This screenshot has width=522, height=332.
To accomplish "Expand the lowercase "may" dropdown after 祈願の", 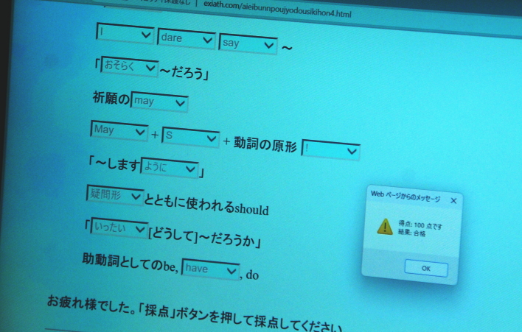I will (159, 102).
